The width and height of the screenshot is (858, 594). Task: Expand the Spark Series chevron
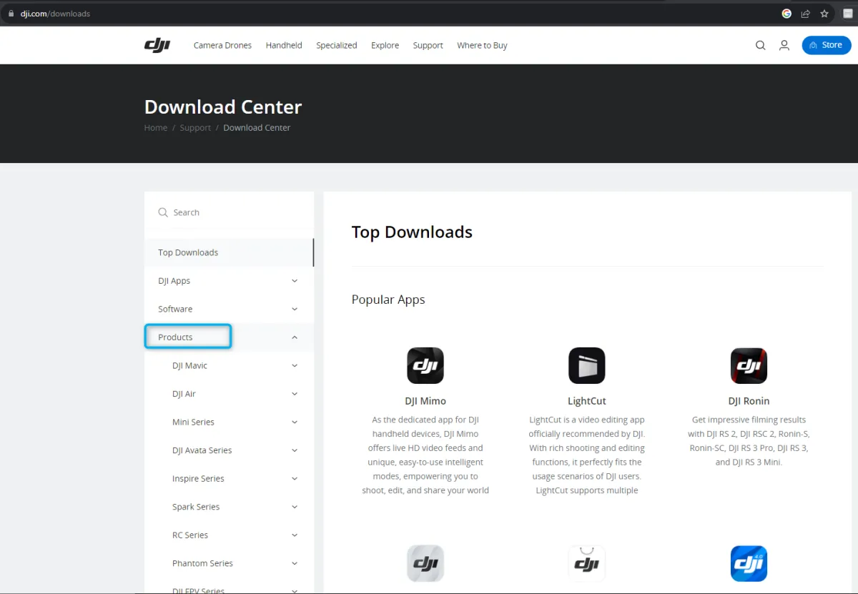coord(295,507)
